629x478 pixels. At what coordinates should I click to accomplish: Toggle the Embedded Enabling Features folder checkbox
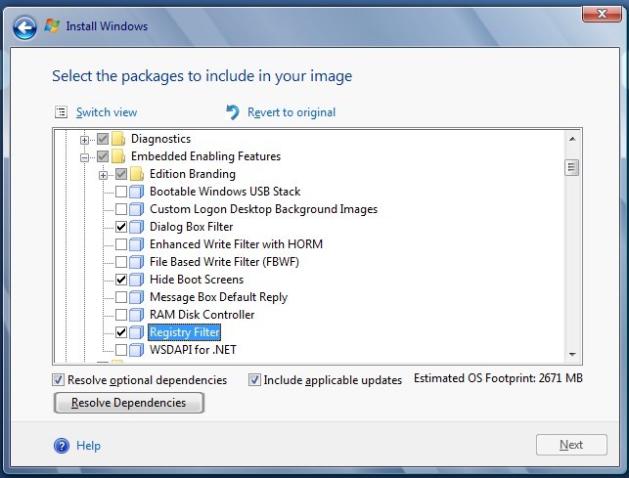[x=103, y=156]
